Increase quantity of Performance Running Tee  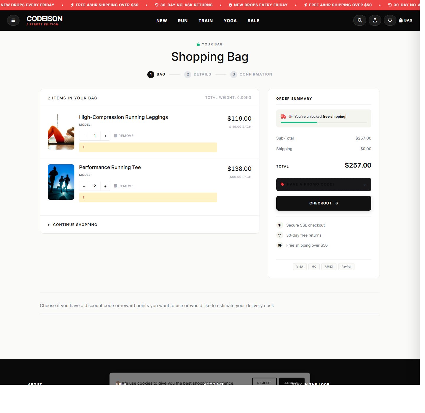[x=105, y=186]
